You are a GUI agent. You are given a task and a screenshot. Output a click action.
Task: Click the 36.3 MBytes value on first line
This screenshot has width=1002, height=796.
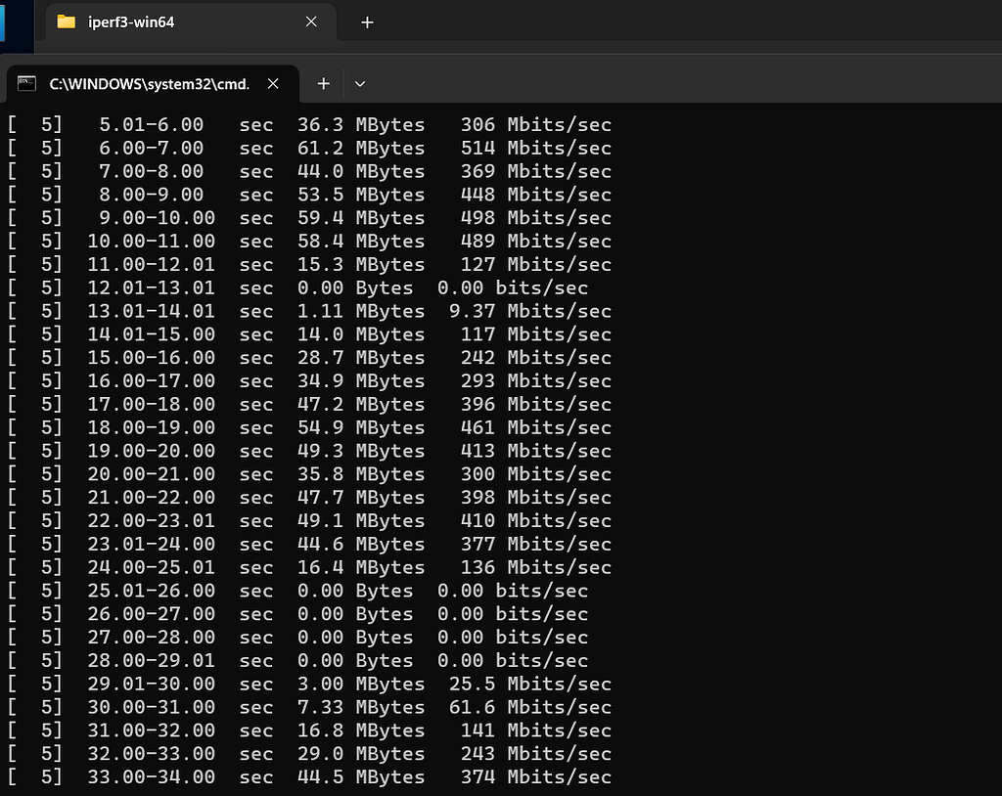pos(320,124)
